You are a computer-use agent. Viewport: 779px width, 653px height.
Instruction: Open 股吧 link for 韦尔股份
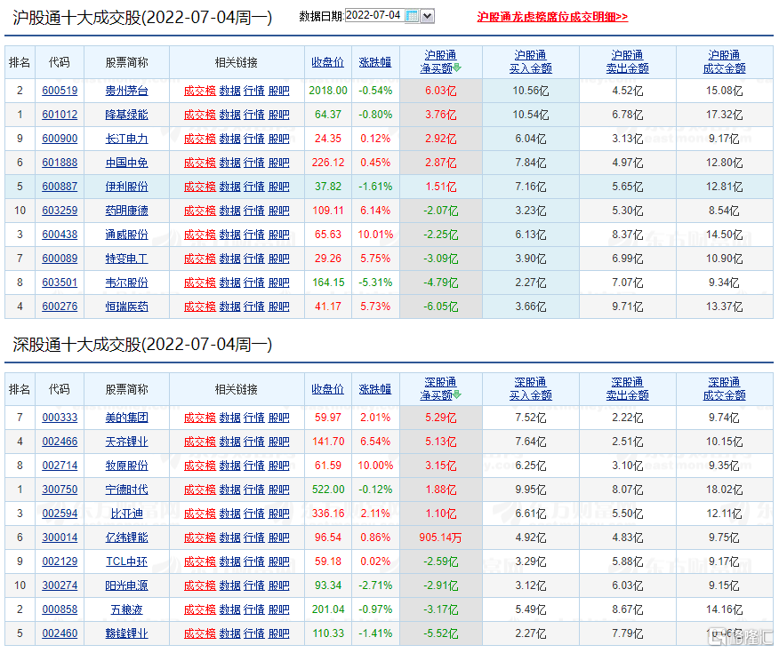tap(278, 283)
